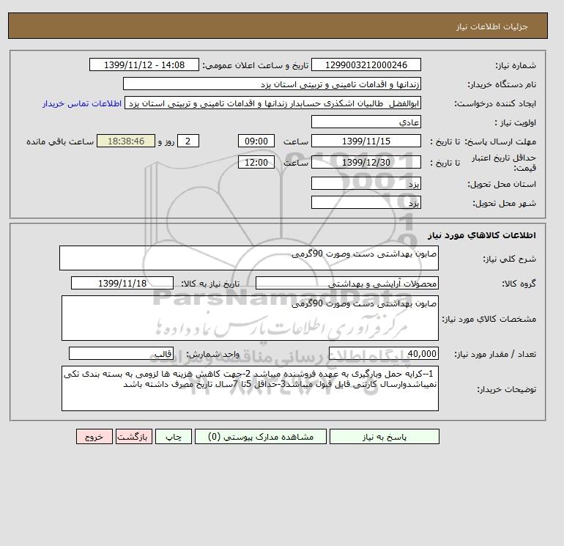Screen dimensions: 564x546
Task: Click the توضیحات خریدار text area
Action: (250, 388)
